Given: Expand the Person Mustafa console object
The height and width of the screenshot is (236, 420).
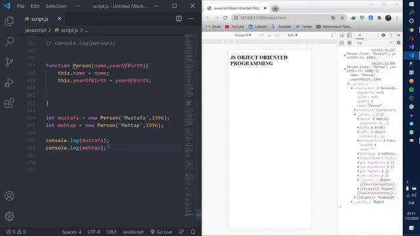Looking at the screenshot, I should 345,55.
